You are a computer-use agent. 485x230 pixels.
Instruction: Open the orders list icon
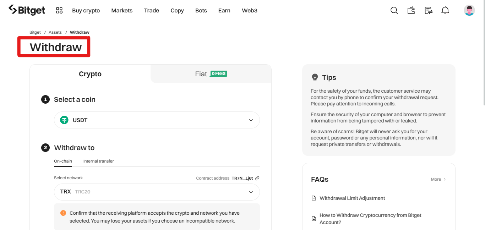429,10
